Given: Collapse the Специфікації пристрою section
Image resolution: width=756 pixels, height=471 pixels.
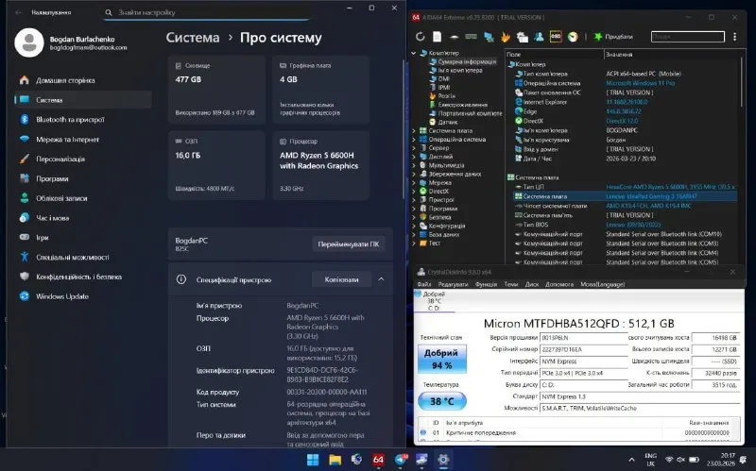Looking at the screenshot, I should (381, 279).
